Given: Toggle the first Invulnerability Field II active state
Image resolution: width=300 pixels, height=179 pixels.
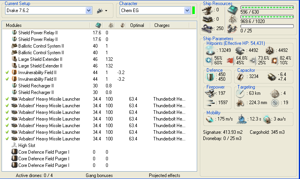Looking at the screenshot, I should [x=7, y=73].
